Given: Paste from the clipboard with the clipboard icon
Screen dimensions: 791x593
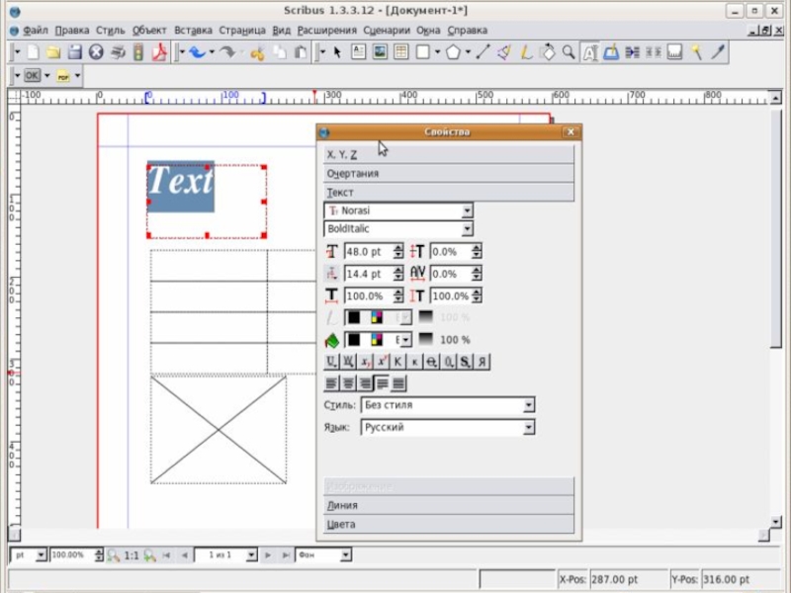Looking at the screenshot, I should coord(301,52).
